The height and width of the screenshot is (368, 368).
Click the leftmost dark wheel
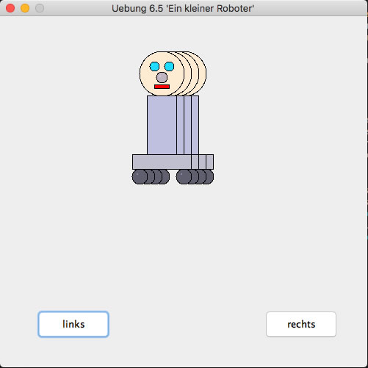140,177
